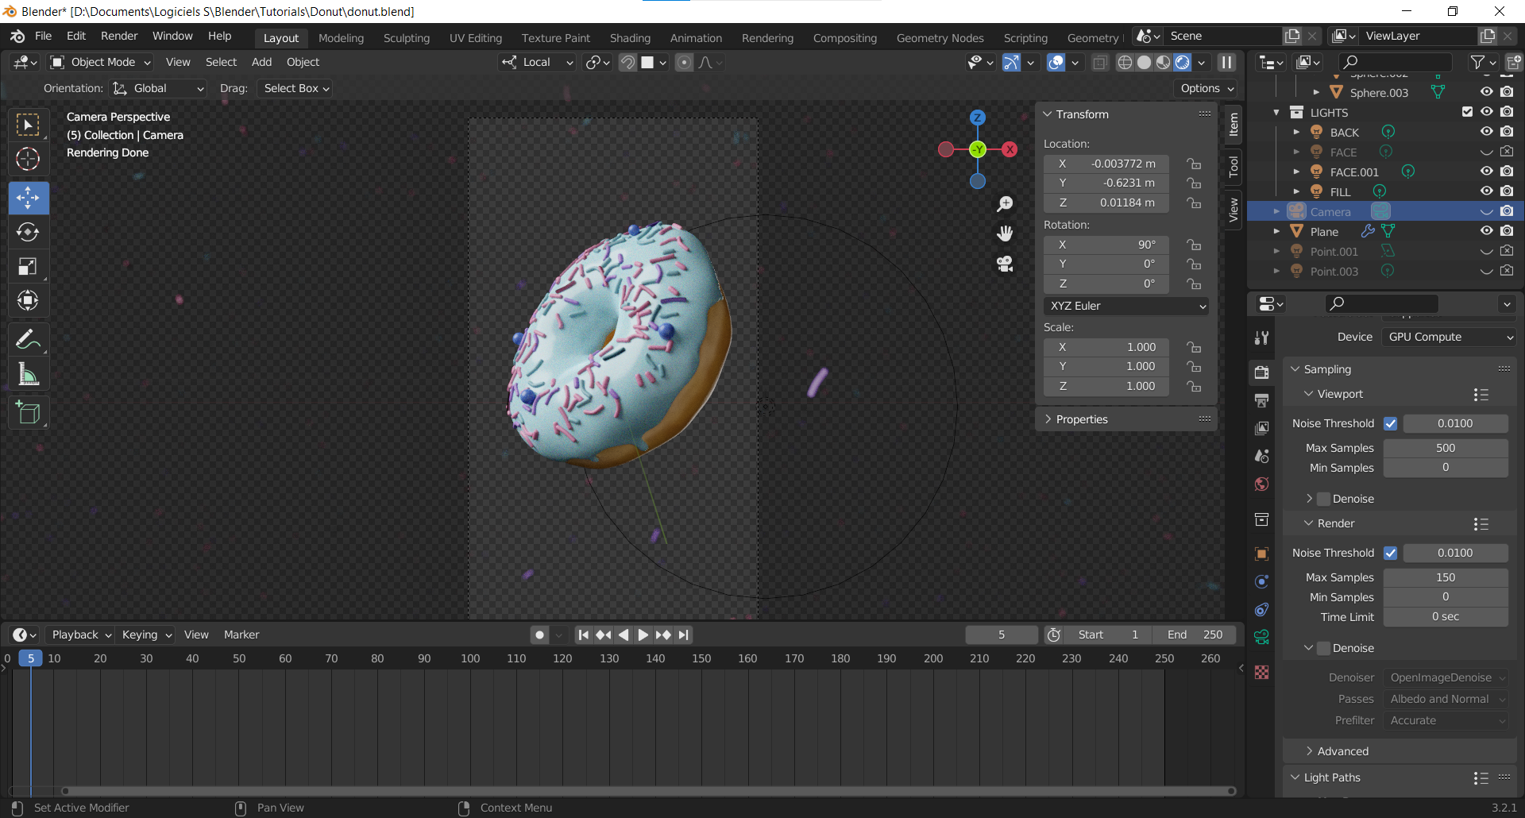
Task: Open the XYZ Euler rotation mode dropdown
Action: click(1126, 306)
